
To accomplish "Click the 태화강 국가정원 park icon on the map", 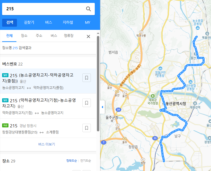I will [x=152, y=96].
